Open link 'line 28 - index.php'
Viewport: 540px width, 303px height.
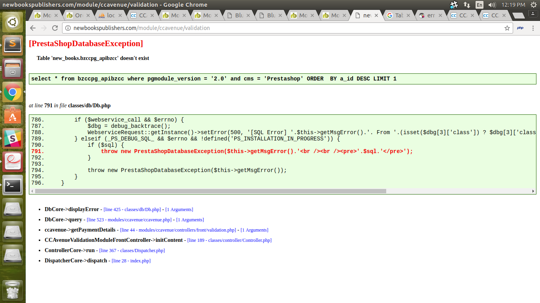pos(131,261)
